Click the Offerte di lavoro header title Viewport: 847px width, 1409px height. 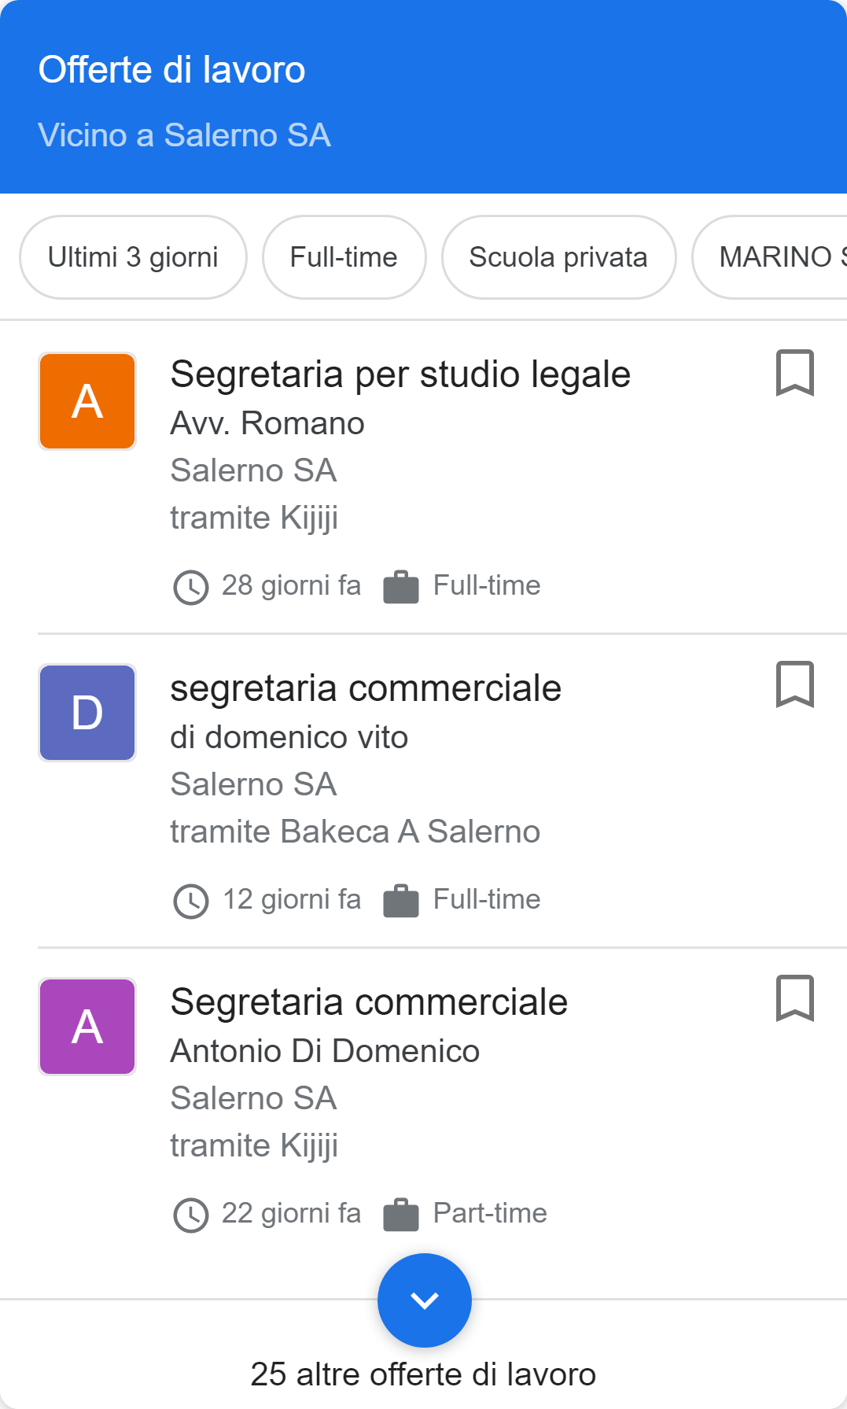coord(171,70)
